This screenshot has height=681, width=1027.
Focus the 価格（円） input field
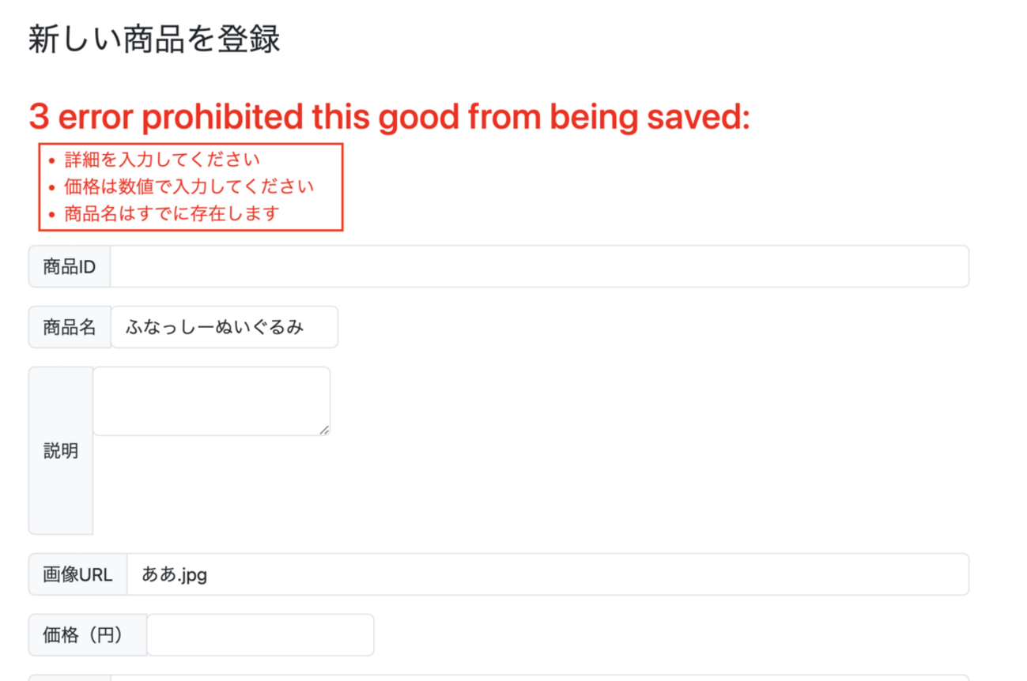[260, 634]
